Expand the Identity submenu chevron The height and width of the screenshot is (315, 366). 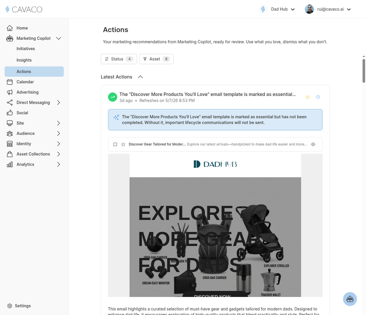pos(59,144)
